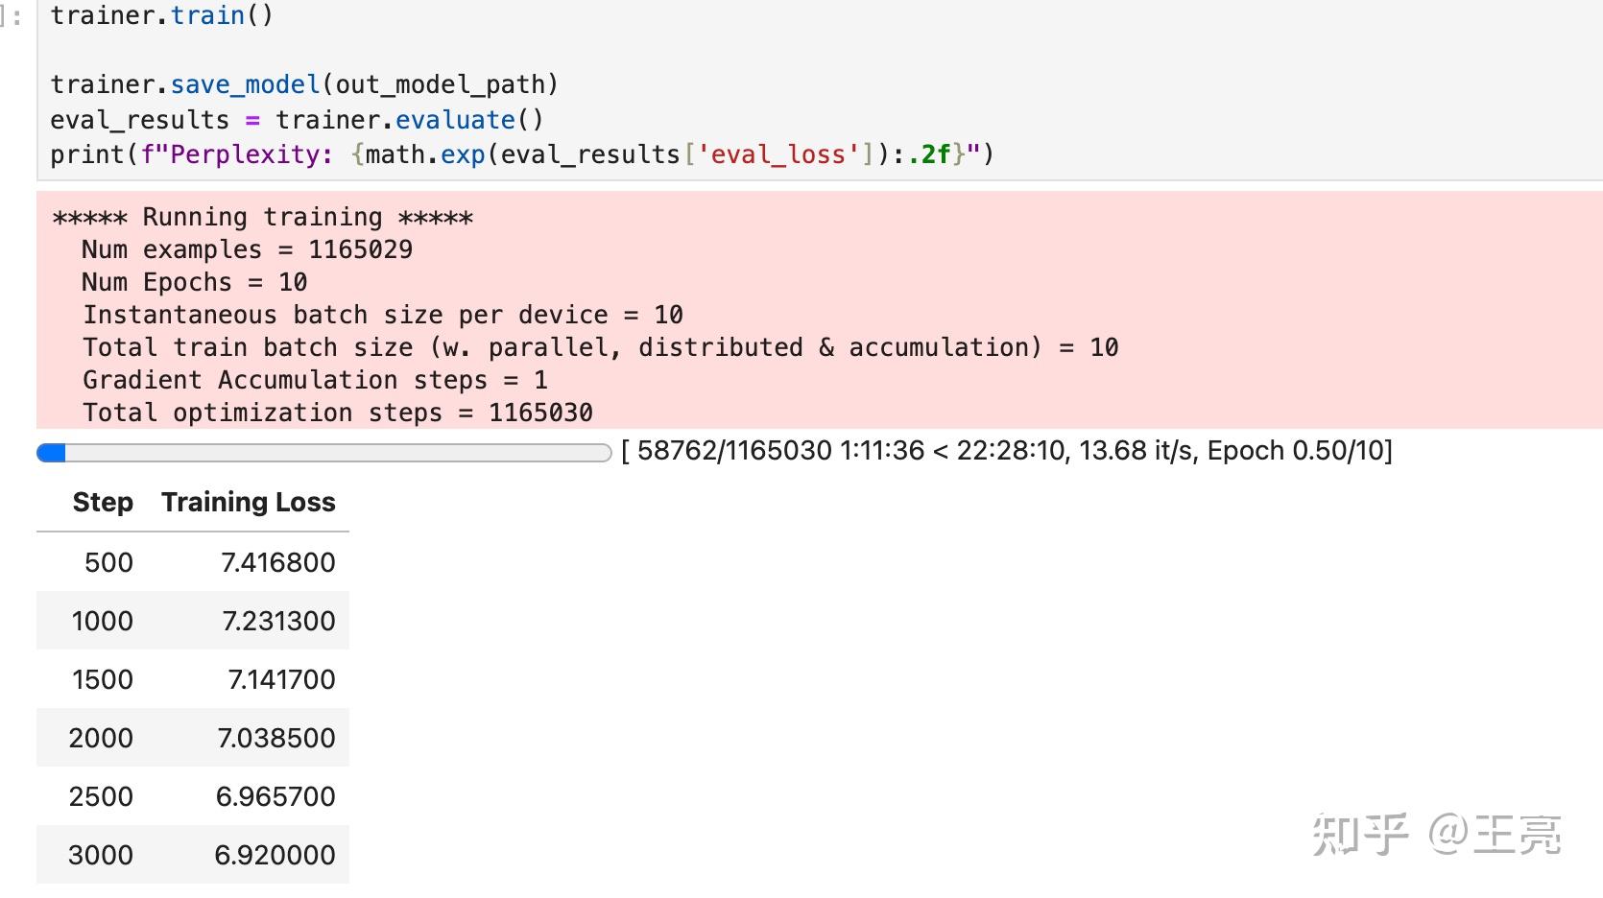1603x898 pixels.
Task: Click the eval_results = trainer.evaluate() line
Action: [298, 120]
